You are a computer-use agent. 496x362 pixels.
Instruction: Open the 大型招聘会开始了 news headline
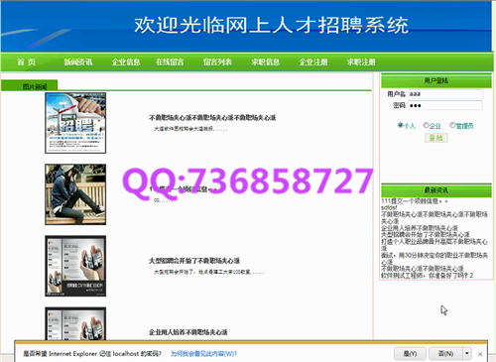click(x=194, y=261)
